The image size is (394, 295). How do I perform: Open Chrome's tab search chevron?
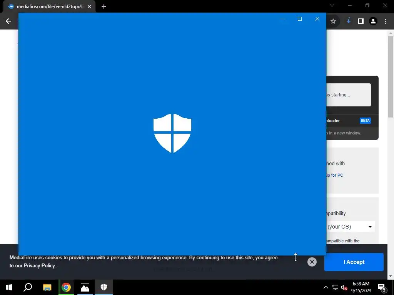[x=332, y=5]
